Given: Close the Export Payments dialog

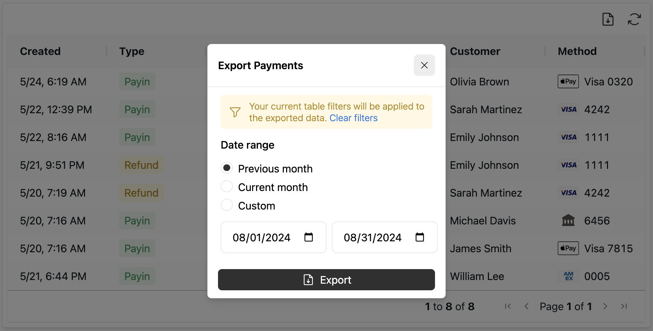Looking at the screenshot, I should [424, 65].
